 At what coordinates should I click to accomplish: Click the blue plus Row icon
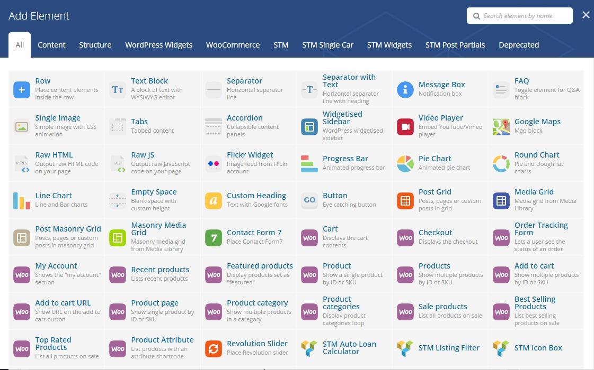click(22, 90)
